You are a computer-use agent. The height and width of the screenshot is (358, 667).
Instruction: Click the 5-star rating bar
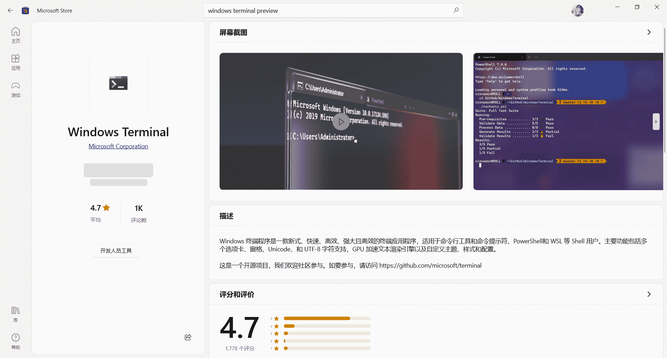tap(327, 318)
